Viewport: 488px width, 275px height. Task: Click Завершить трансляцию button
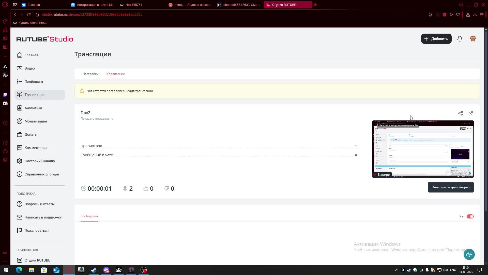coord(451,187)
